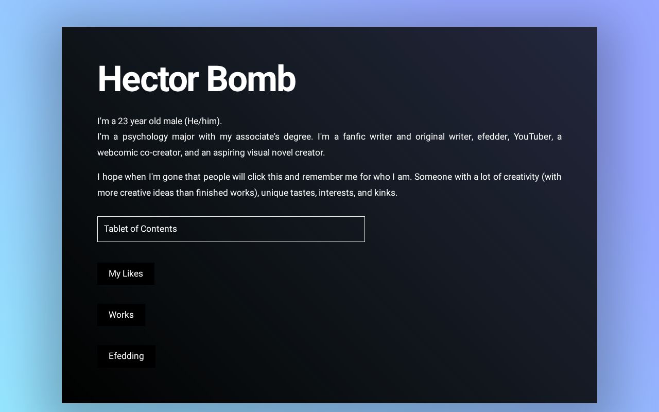Click the Works link for his creations

(x=121, y=315)
